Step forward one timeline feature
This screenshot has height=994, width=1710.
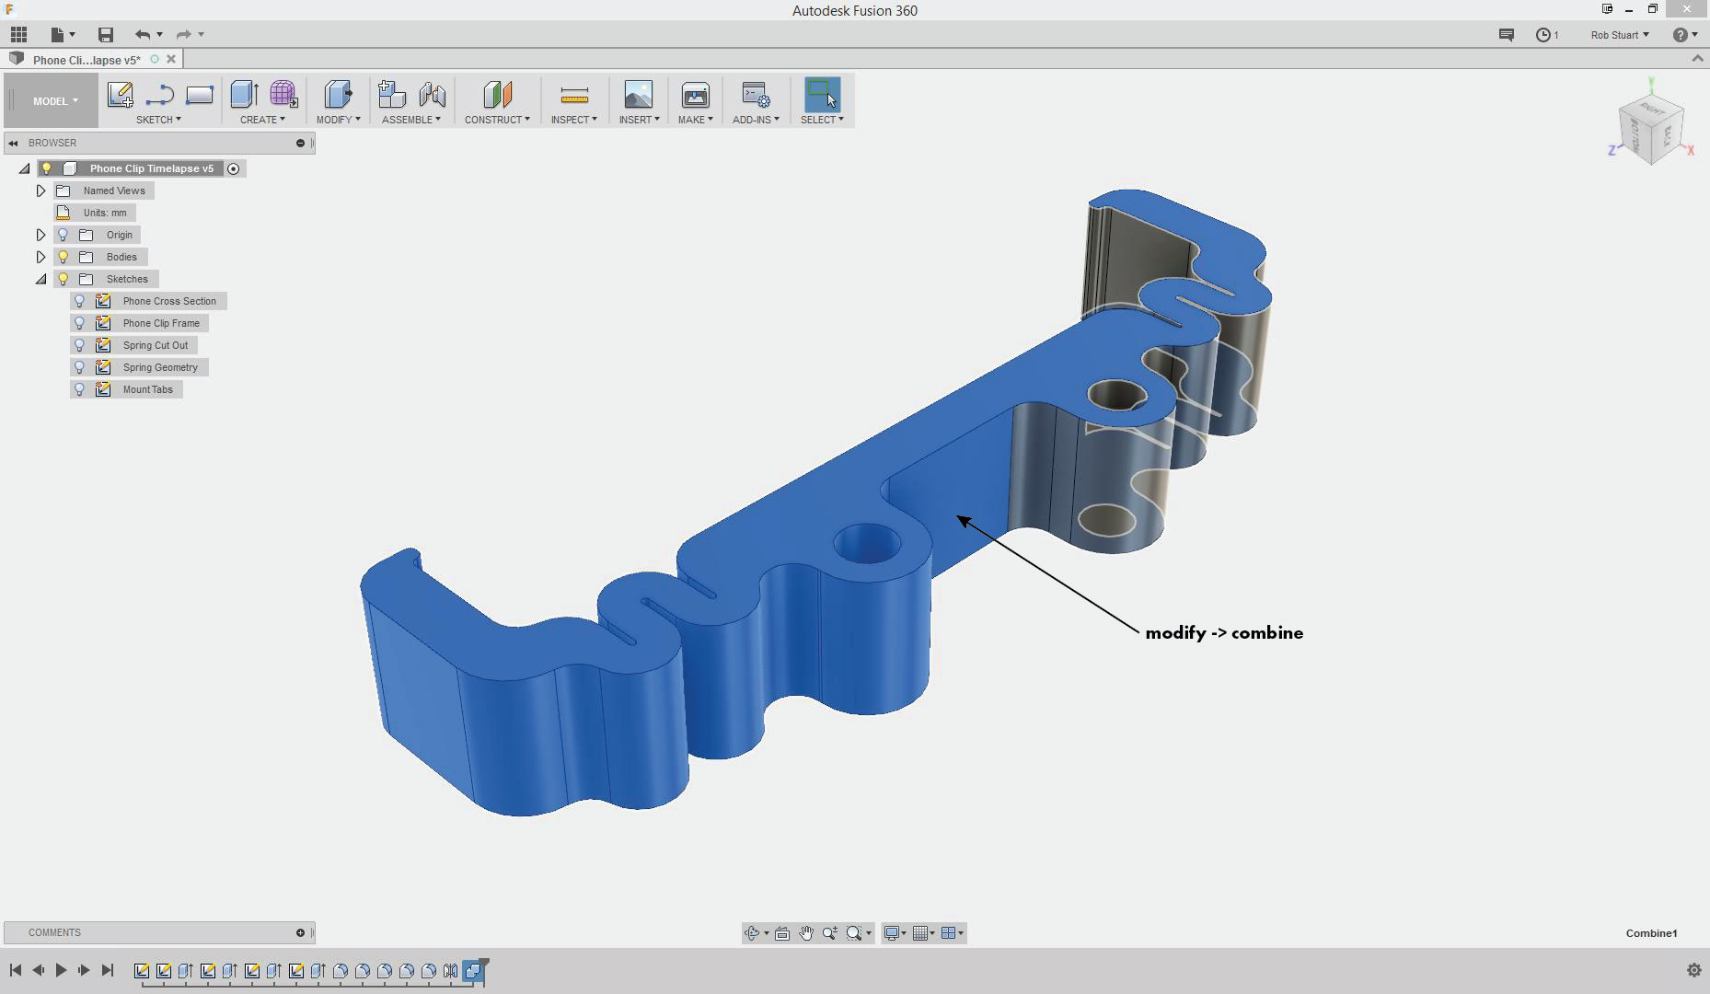[x=84, y=970]
